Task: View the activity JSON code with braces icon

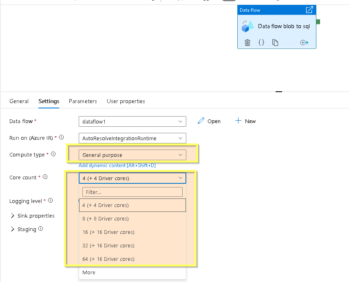Action: click(261, 42)
